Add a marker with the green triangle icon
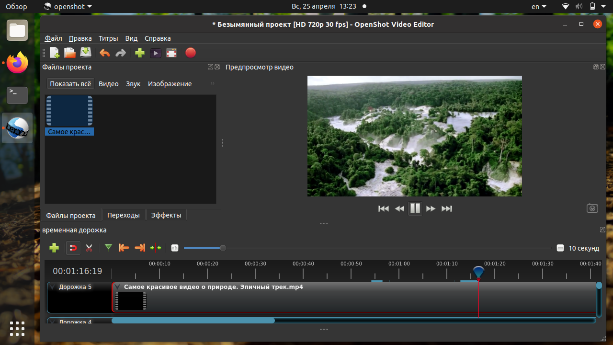The height and width of the screenshot is (345, 613). point(108,247)
